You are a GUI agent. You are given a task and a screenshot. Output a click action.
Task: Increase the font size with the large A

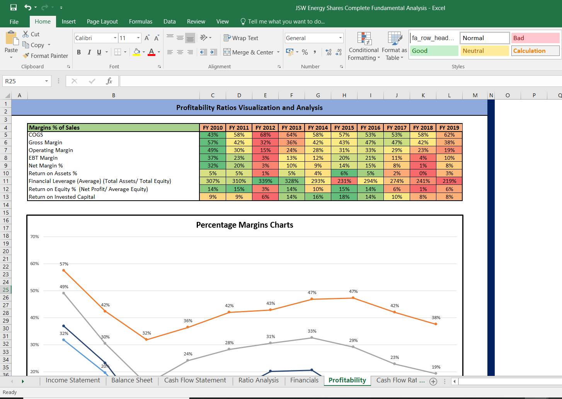coord(147,38)
